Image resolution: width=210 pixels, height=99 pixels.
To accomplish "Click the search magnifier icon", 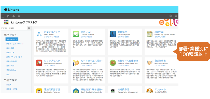I will tap(29, 28).
